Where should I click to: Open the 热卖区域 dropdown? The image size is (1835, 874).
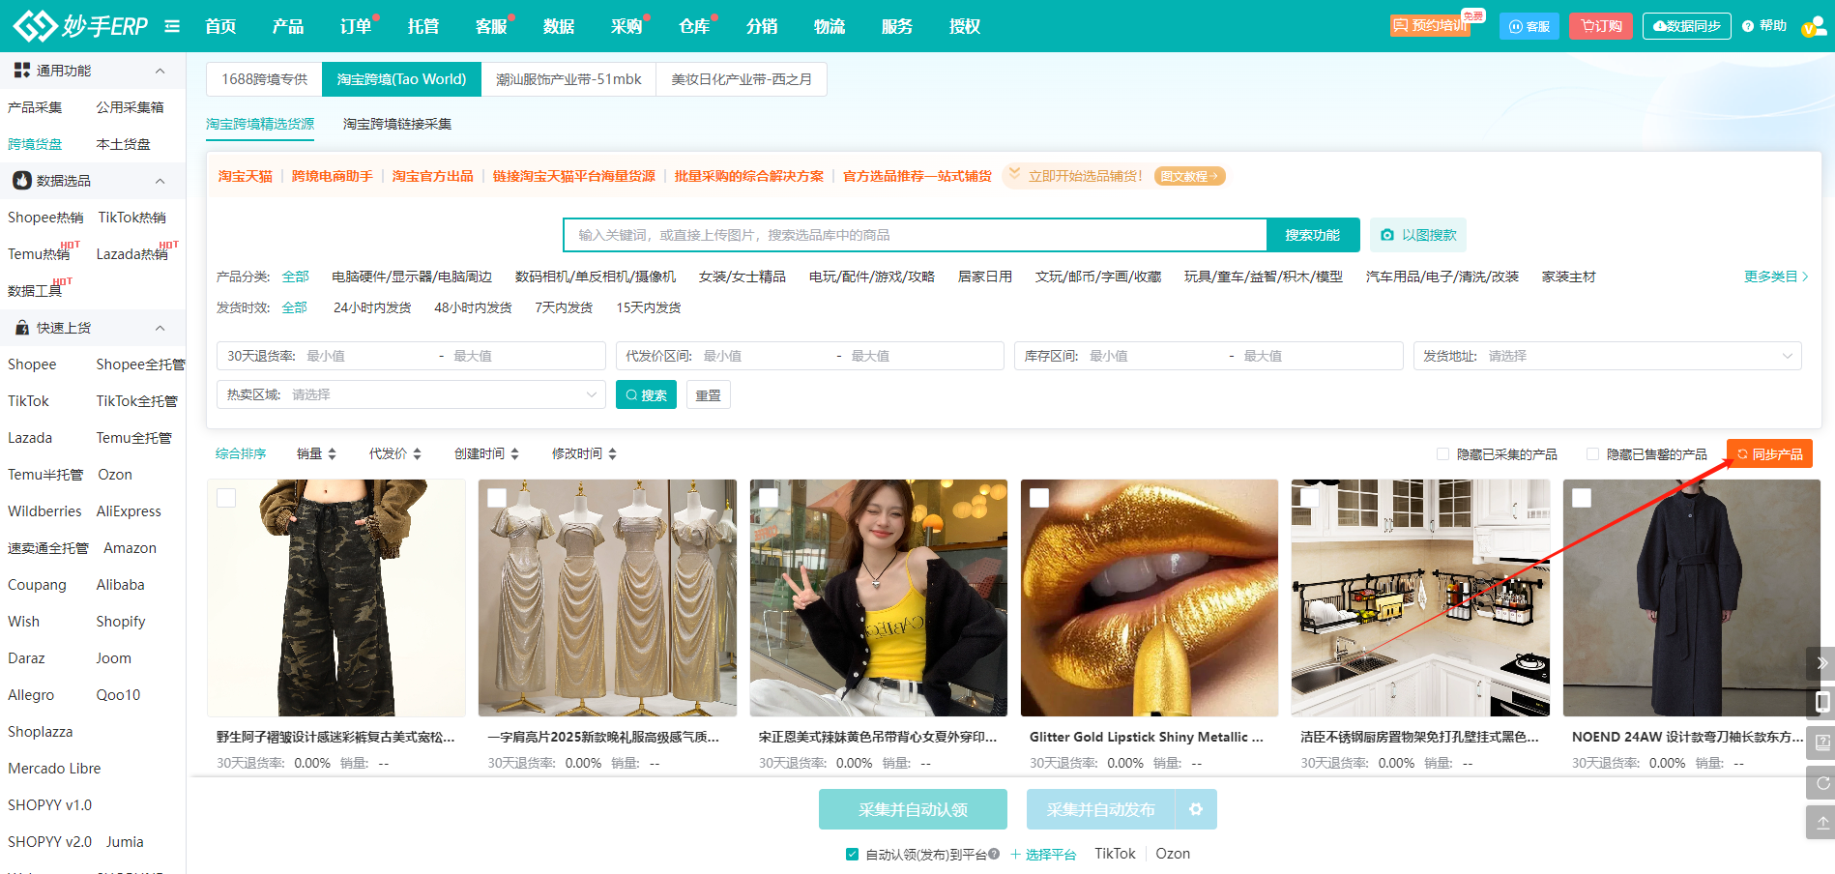coord(411,394)
